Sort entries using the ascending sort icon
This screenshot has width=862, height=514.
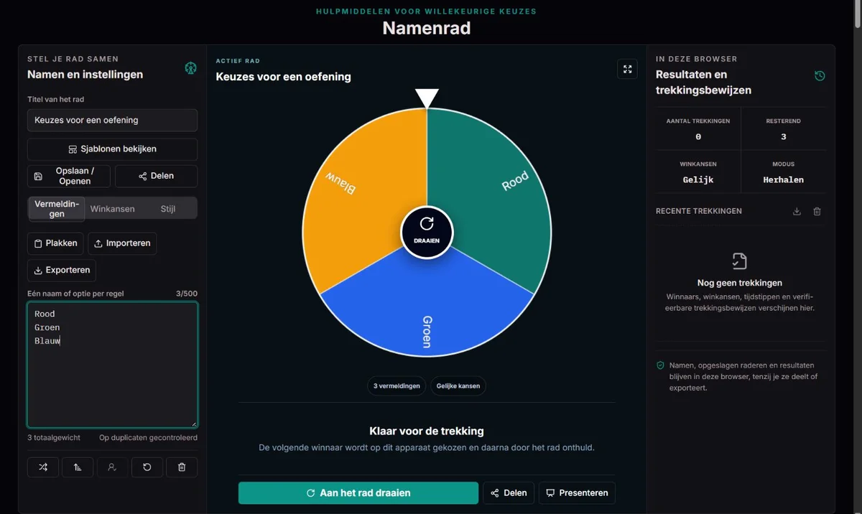click(x=78, y=467)
